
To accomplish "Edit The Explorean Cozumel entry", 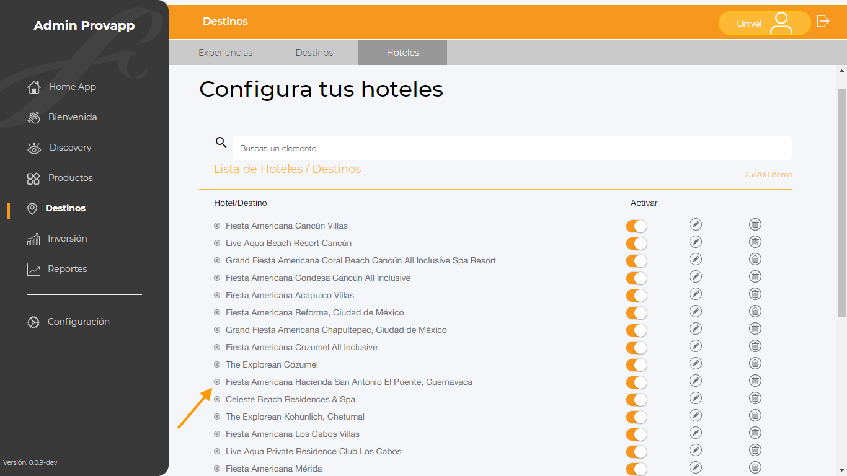I will [696, 363].
